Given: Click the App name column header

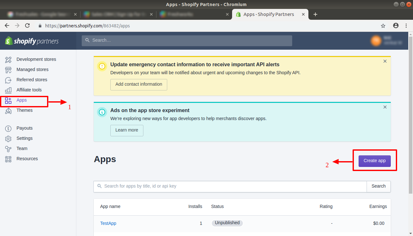Looking at the screenshot, I should point(110,206).
